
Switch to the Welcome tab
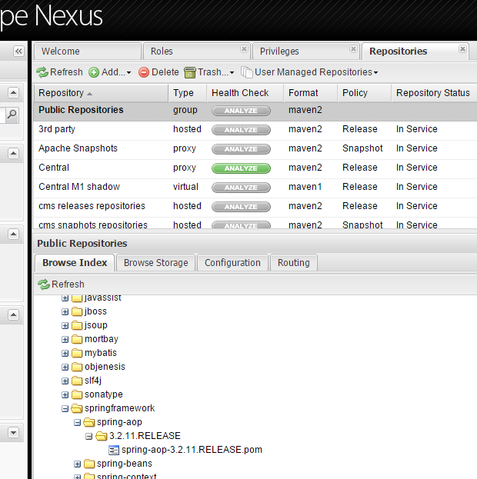(x=88, y=52)
